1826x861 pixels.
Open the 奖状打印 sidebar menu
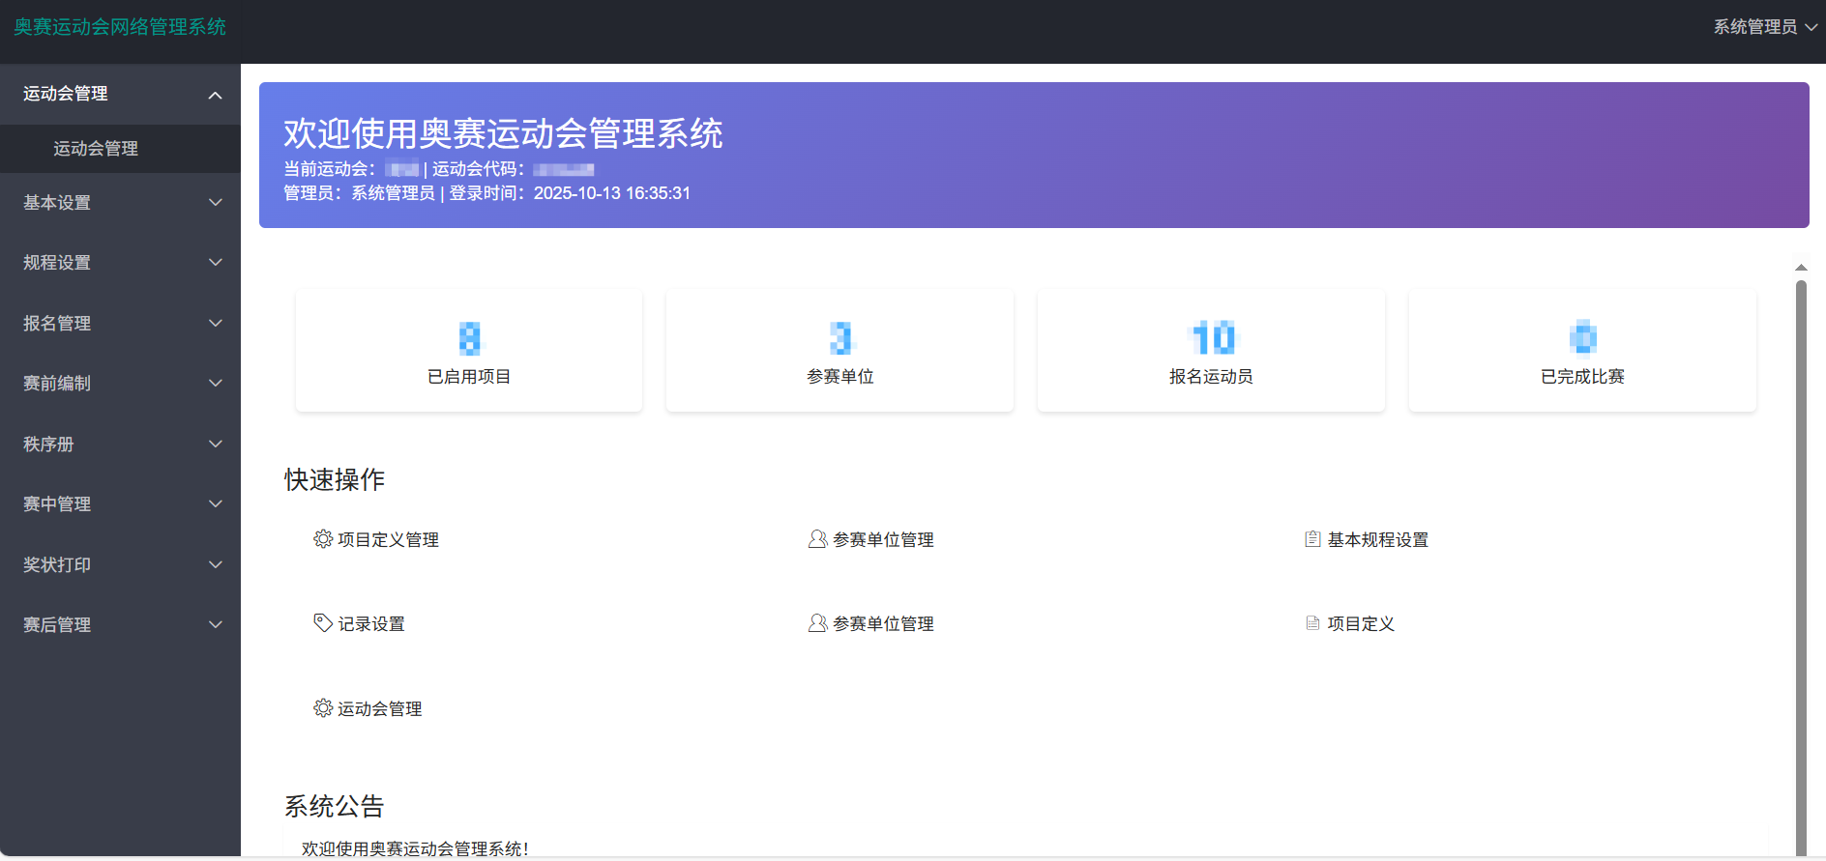[120, 564]
